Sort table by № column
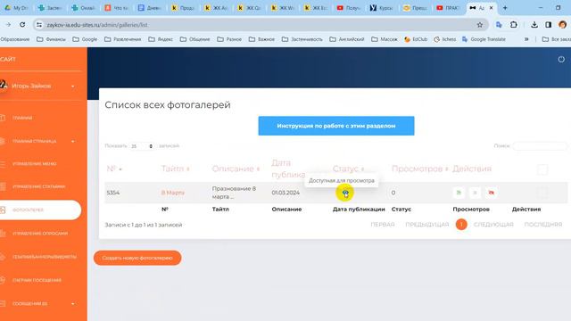571x321 pixels. click(114, 169)
